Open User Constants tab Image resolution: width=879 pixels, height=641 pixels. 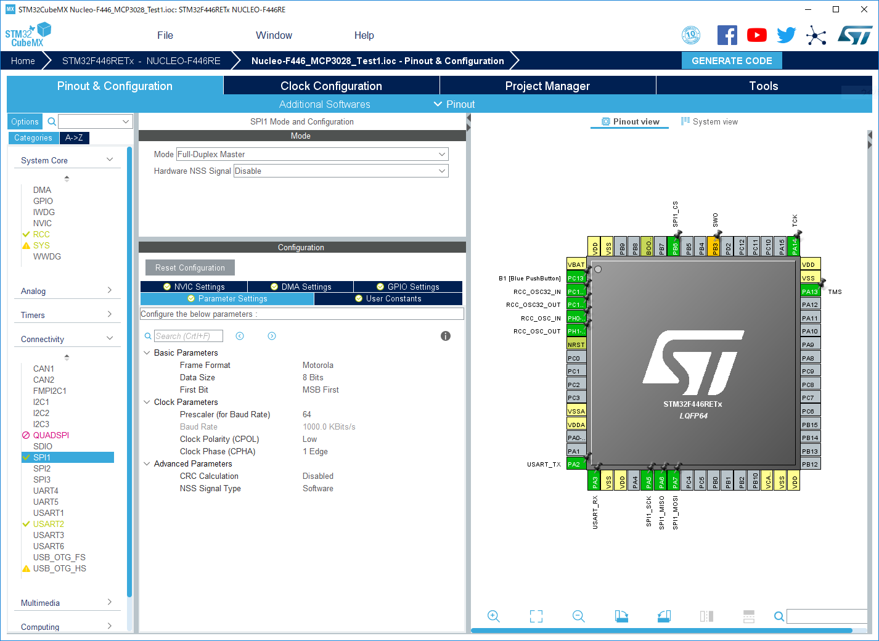[x=388, y=298]
